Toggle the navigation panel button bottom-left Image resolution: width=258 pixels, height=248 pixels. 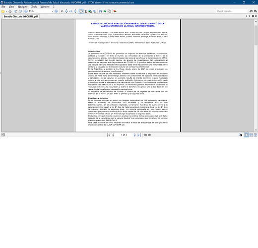point(3,135)
